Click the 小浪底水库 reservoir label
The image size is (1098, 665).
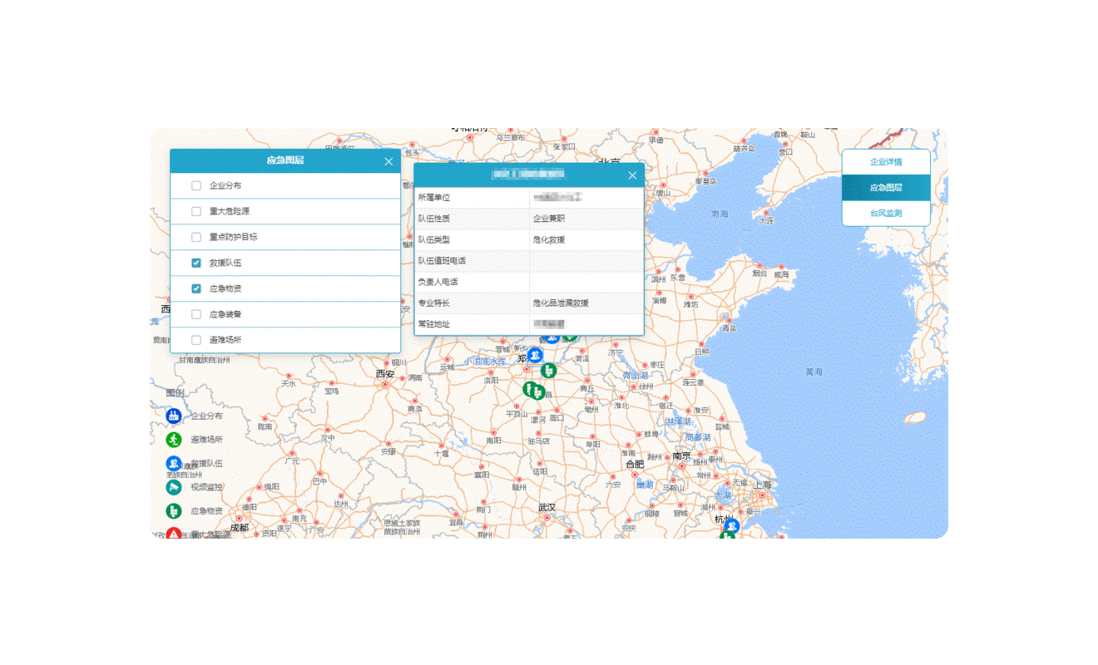click(x=484, y=362)
